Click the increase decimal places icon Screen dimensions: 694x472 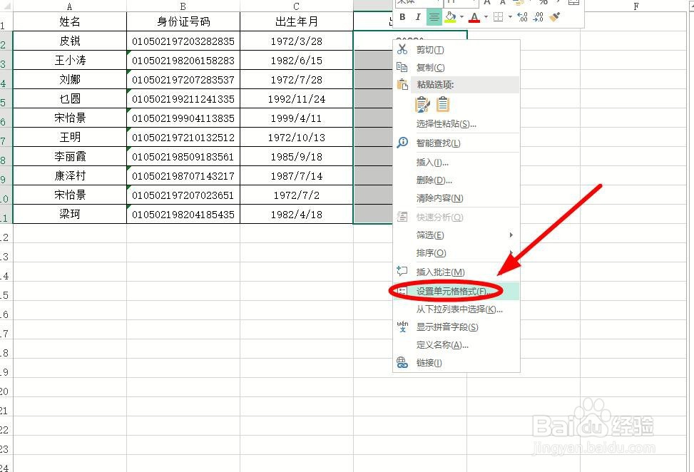point(522,17)
